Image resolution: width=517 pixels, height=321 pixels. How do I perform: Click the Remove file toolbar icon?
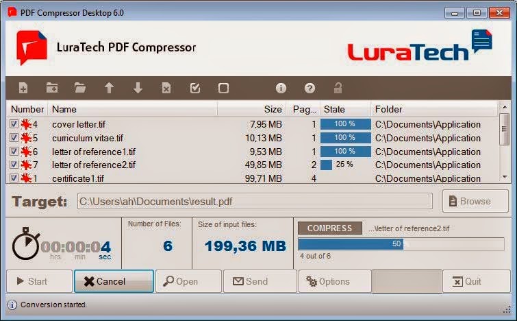click(166, 88)
